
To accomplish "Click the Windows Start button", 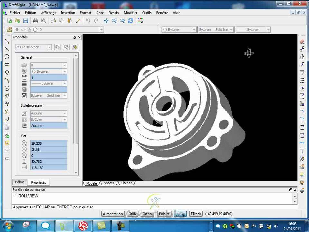I will coord(7,225).
